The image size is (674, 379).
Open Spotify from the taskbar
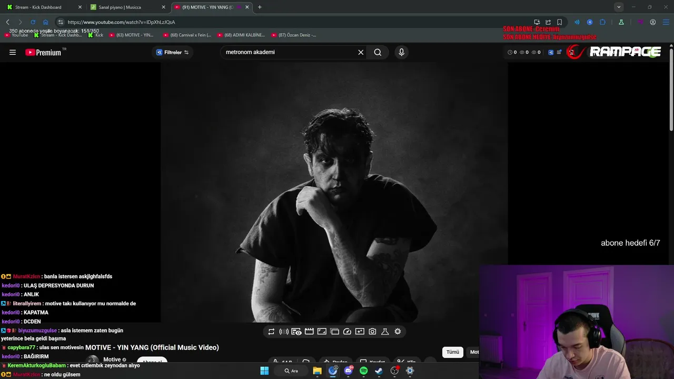[363, 371]
